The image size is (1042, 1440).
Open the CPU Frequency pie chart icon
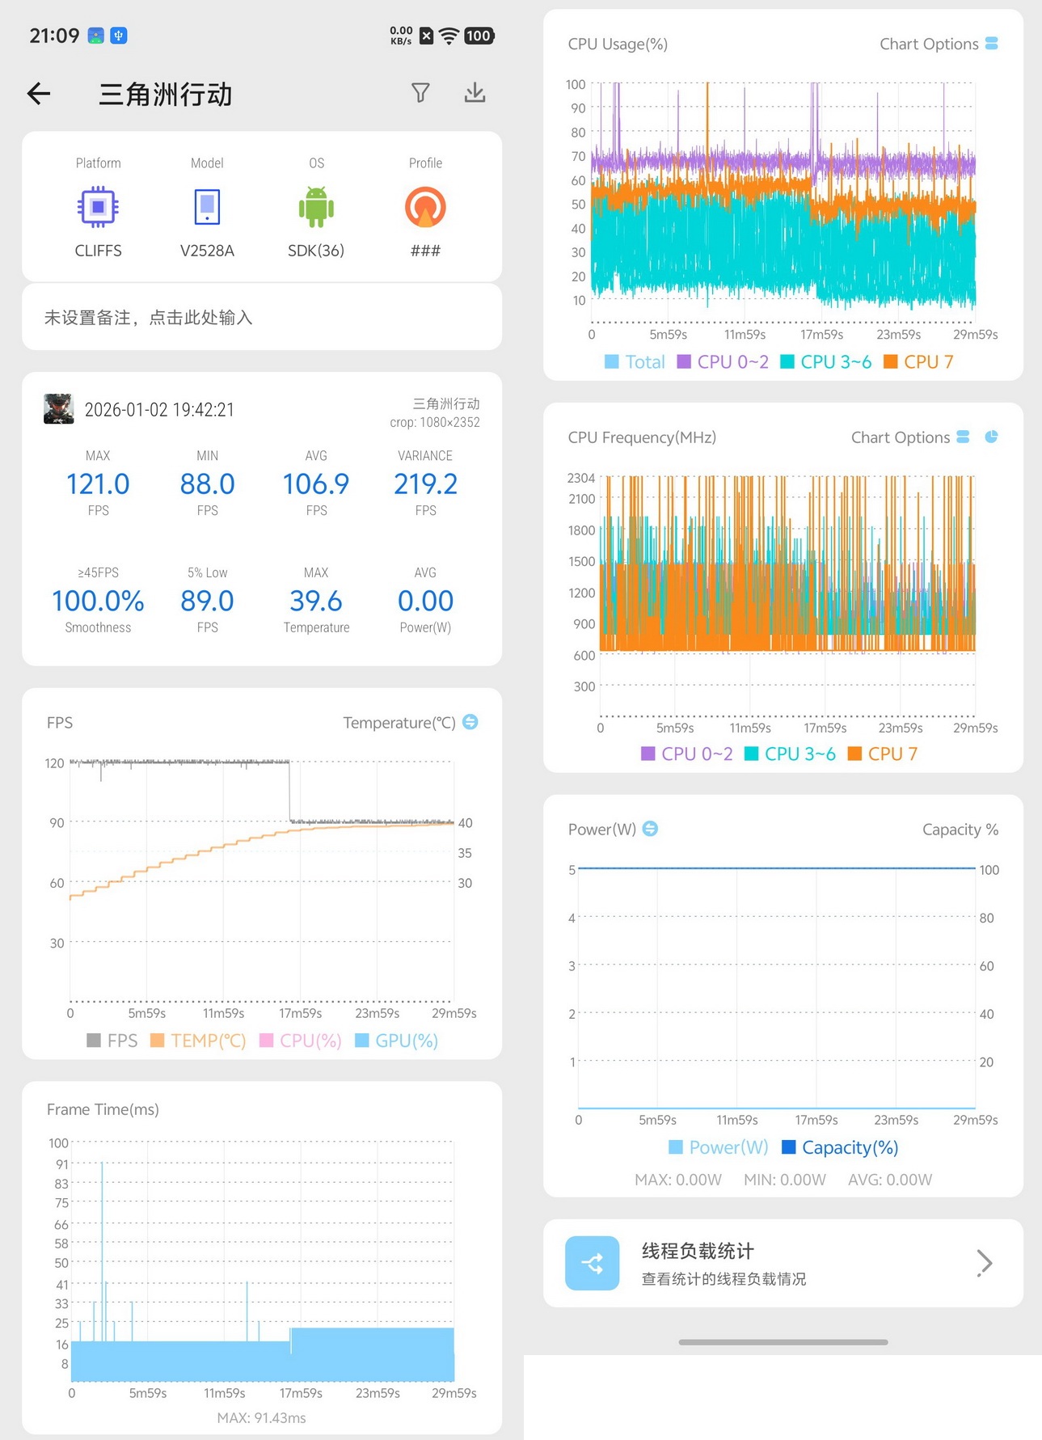(x=992, y=437)
